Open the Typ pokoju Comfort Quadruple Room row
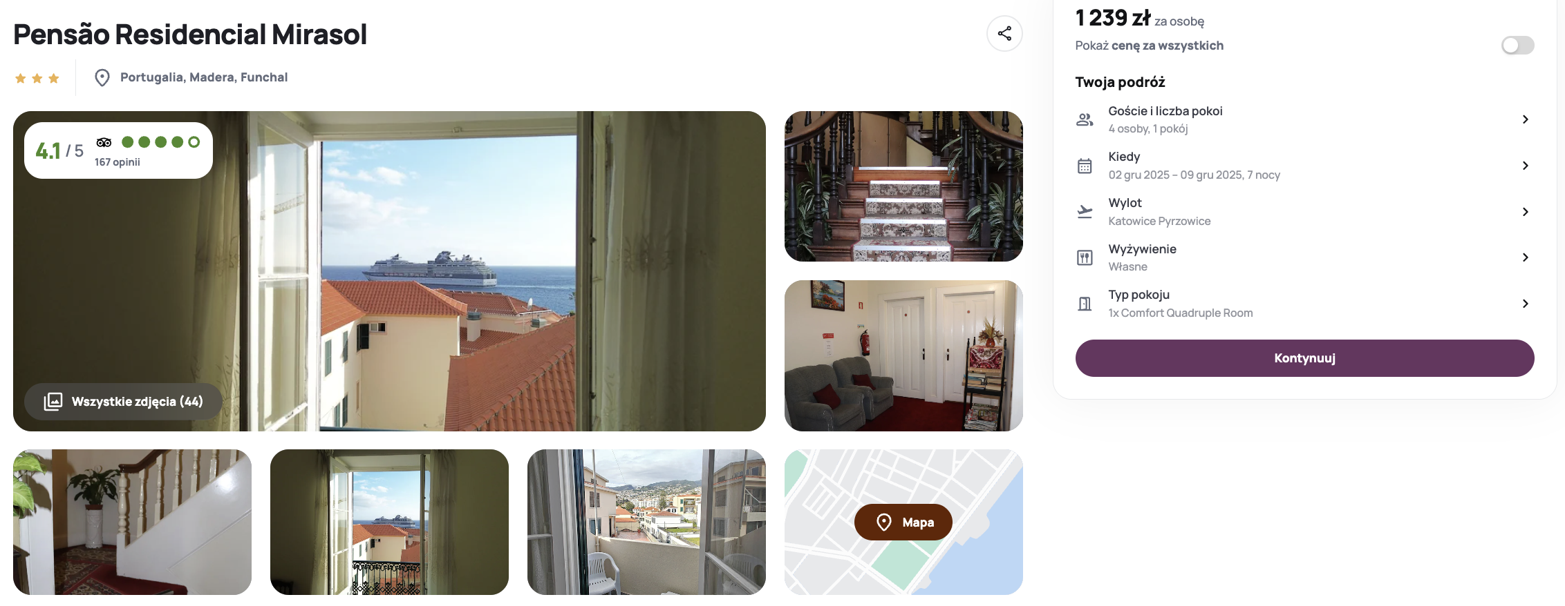 point(1304,304)
